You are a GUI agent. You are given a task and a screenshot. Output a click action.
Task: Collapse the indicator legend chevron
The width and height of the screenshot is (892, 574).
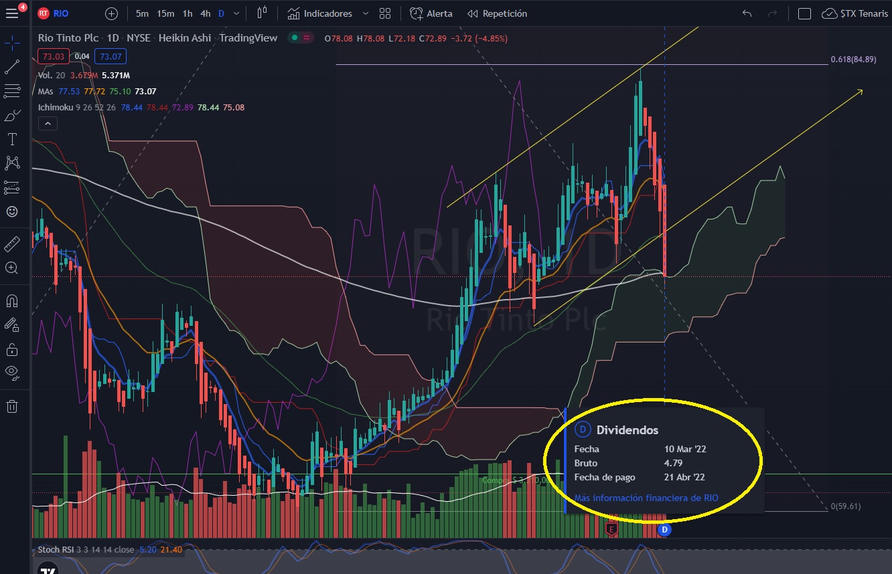click(48, 123)
